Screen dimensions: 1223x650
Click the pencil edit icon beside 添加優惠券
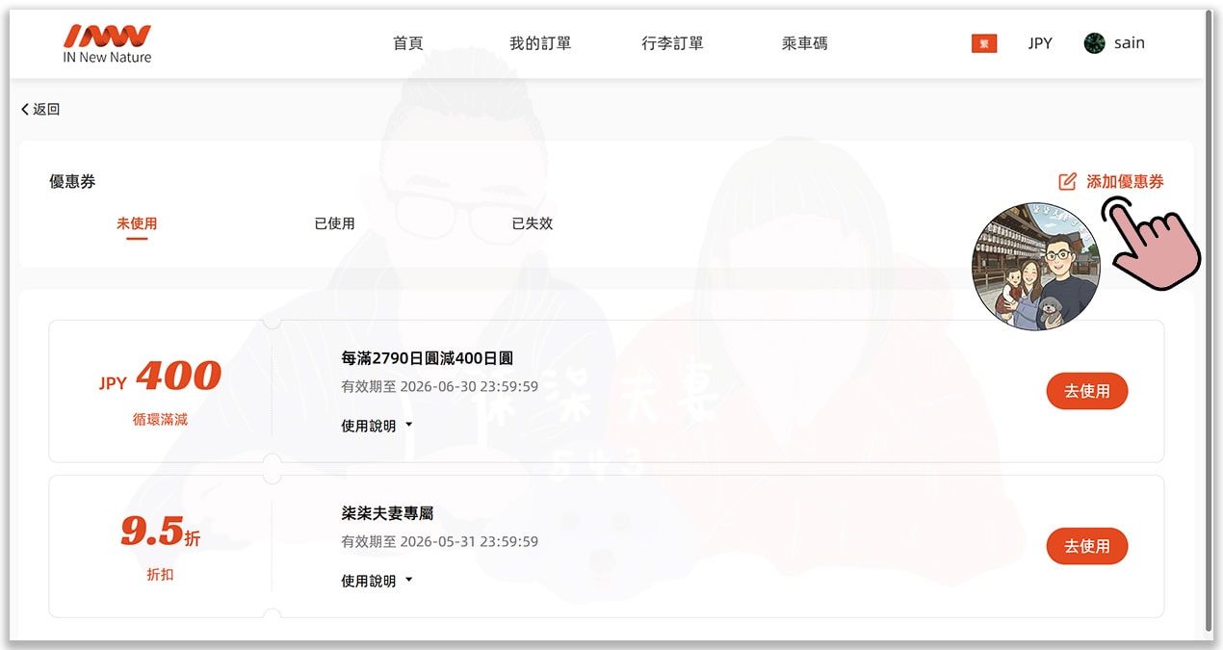(x=1067, y=181)
